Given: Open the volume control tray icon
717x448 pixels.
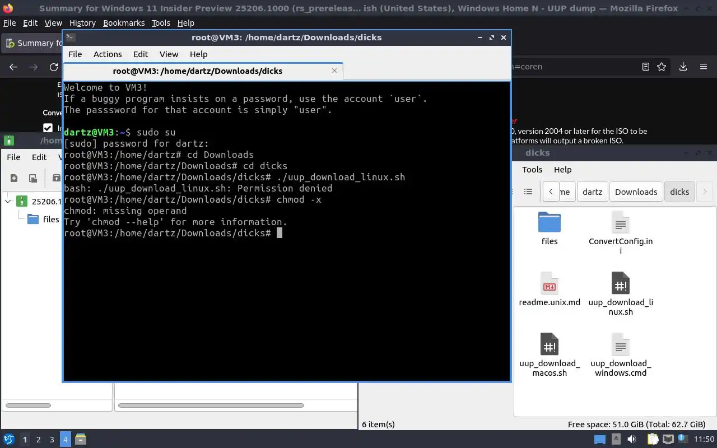Looking at the screenshot, I should click(x=632, y=440).
